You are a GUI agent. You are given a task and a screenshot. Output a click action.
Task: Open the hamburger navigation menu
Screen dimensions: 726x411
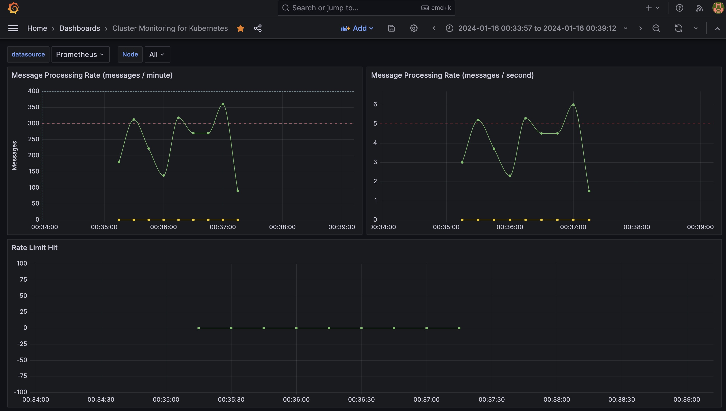[13, 28]
